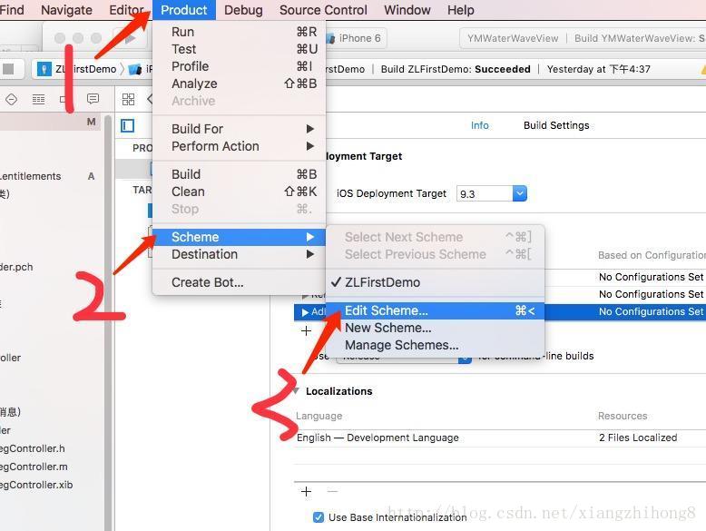706x531 pixels.
Task: Open the Window menu
Action: (x=407, y=10)
